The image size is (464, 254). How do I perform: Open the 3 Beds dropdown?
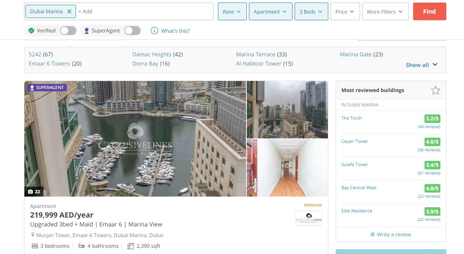coord(311,11)
